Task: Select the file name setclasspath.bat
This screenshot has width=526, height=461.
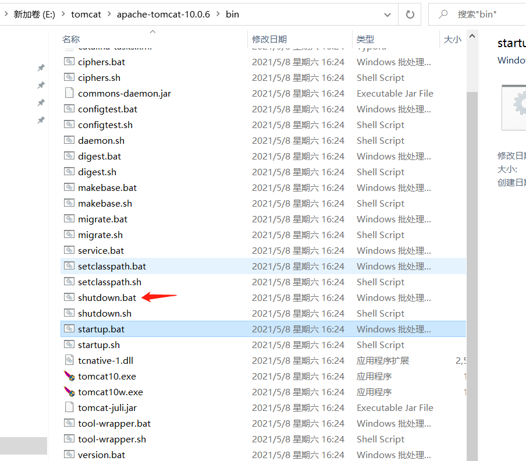Action: (112, 267)
